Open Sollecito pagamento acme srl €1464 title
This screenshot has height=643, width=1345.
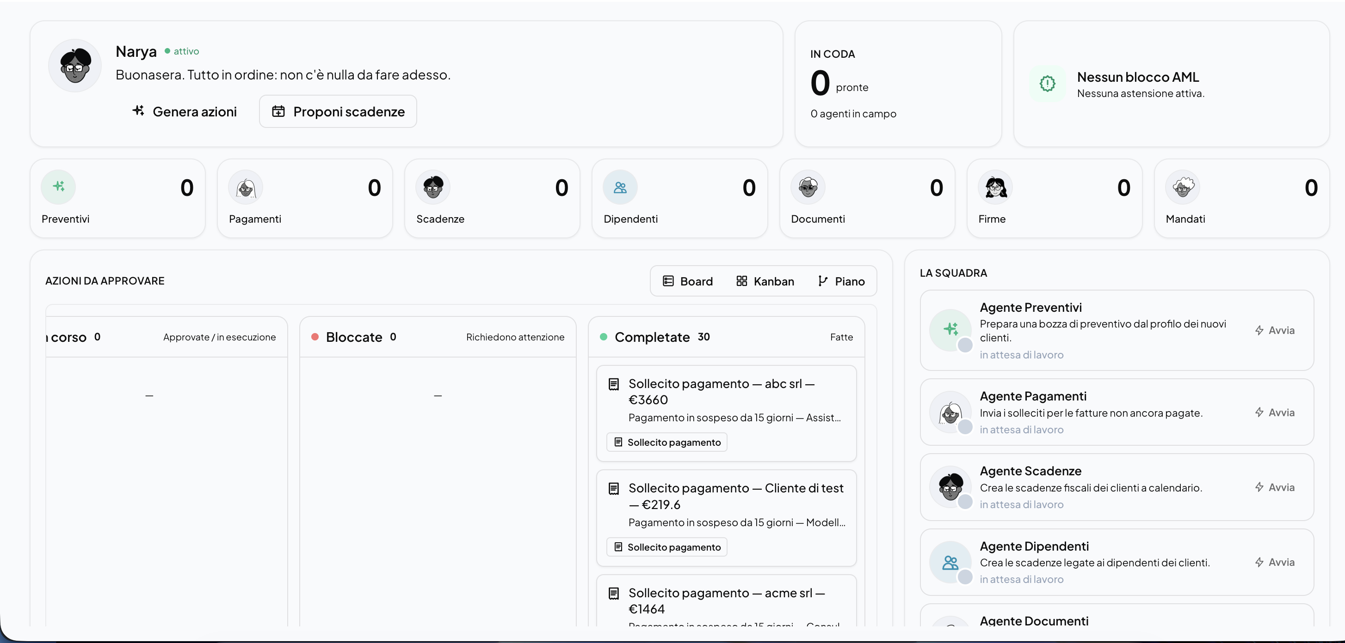coord(727,601)
